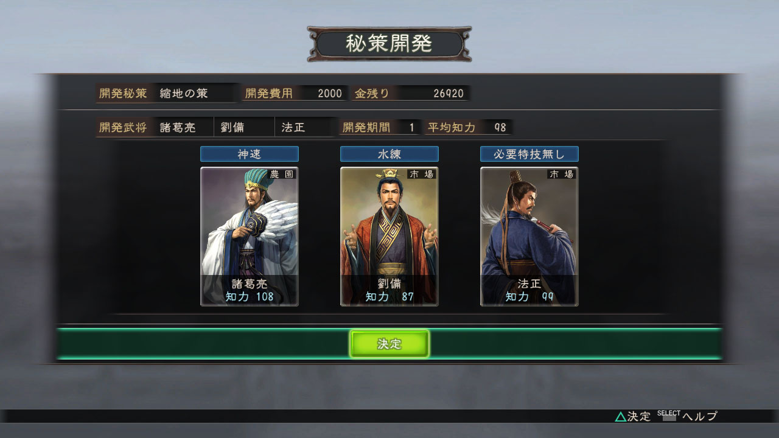The image size is (779, 438).
Task: Click the 金残り 26920 field
Action: [410, 94]
